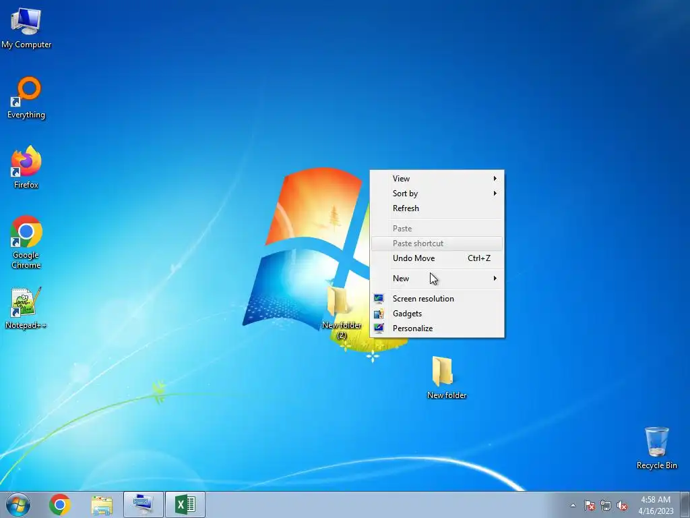Image resolution: width=690 pixels, height=518 pixels.
Task: Click the Show desktop strip
Action: pos(685,505)
